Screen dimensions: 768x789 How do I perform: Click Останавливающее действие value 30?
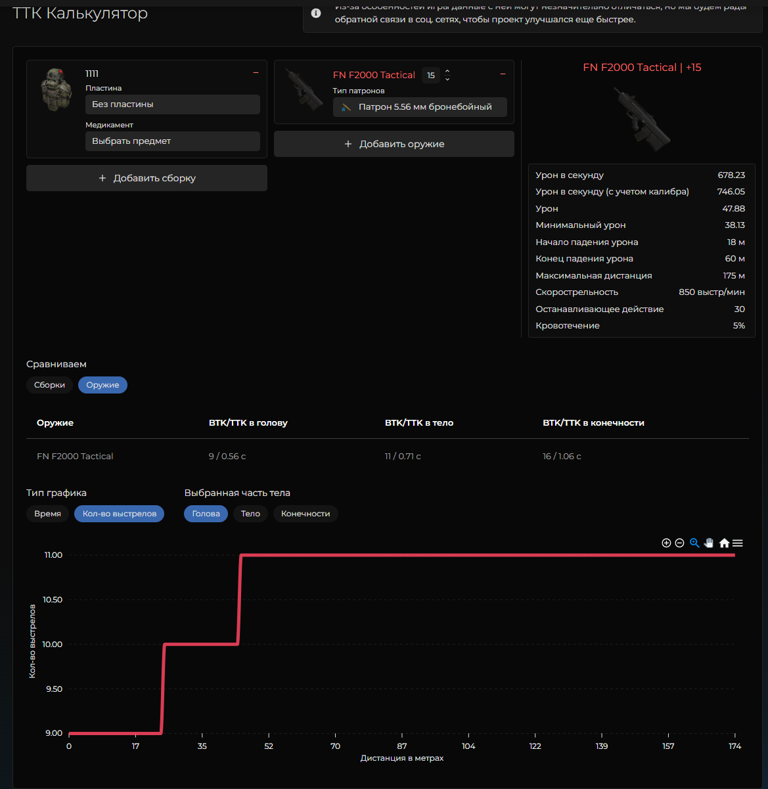[x=740, y=309]
